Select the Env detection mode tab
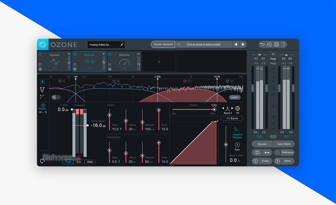 [x=79, y=162]
